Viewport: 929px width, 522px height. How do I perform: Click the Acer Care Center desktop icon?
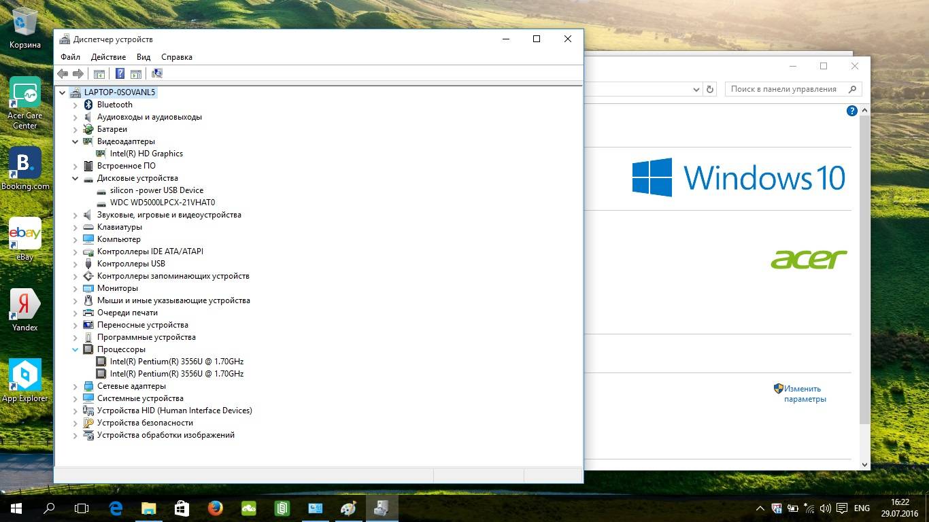25,103
